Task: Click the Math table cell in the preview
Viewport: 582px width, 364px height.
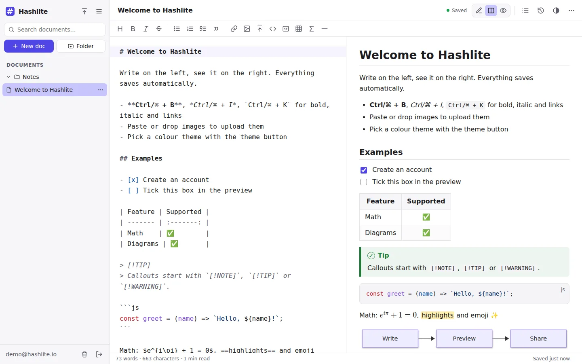Action: 380,217
